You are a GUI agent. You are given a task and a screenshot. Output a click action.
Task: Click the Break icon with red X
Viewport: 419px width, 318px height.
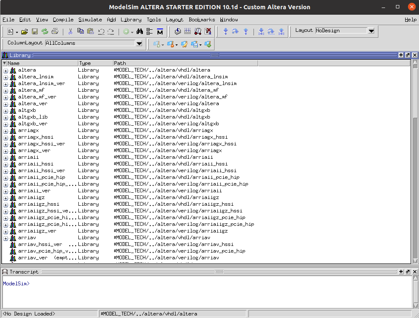pos(208,31)
